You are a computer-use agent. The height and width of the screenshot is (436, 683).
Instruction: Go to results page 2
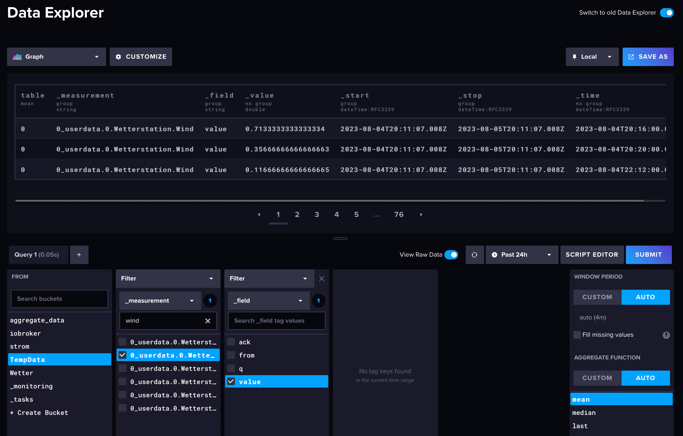pos(297,214)
